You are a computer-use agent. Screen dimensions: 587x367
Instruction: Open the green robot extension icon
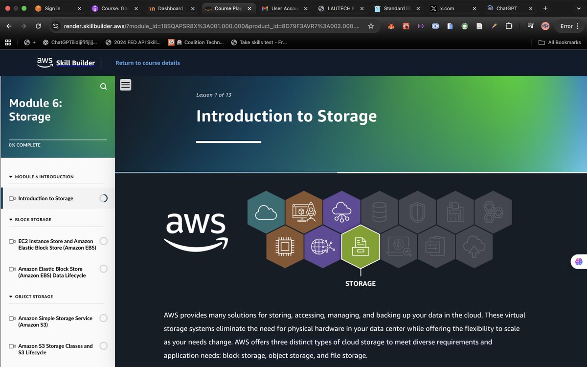tap(465, 26)
